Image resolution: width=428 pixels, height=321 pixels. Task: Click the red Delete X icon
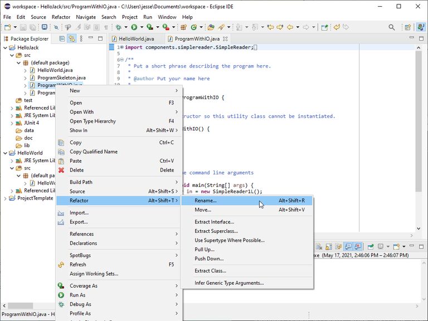[x=61, y=170]
